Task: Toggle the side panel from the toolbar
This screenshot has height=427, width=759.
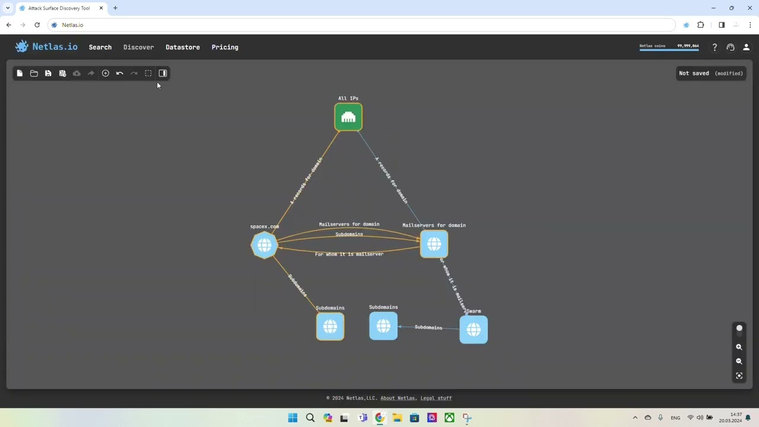Action: (162, 74)
